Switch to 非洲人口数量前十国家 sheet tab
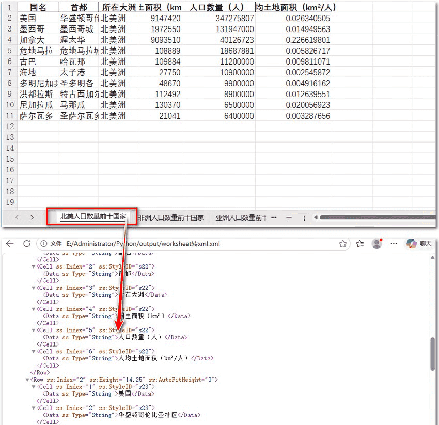Image resolution: width=439 pixels, height=425 pixels. coord(171,218)
